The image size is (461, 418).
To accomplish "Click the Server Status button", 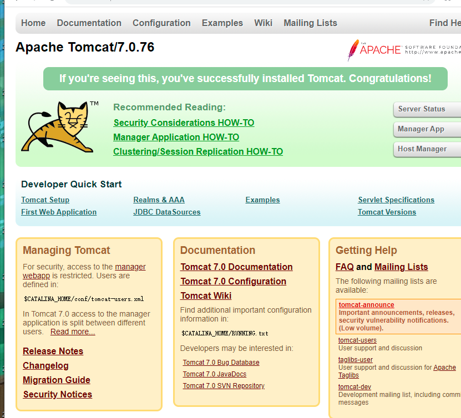I will (x=427, y=109).
